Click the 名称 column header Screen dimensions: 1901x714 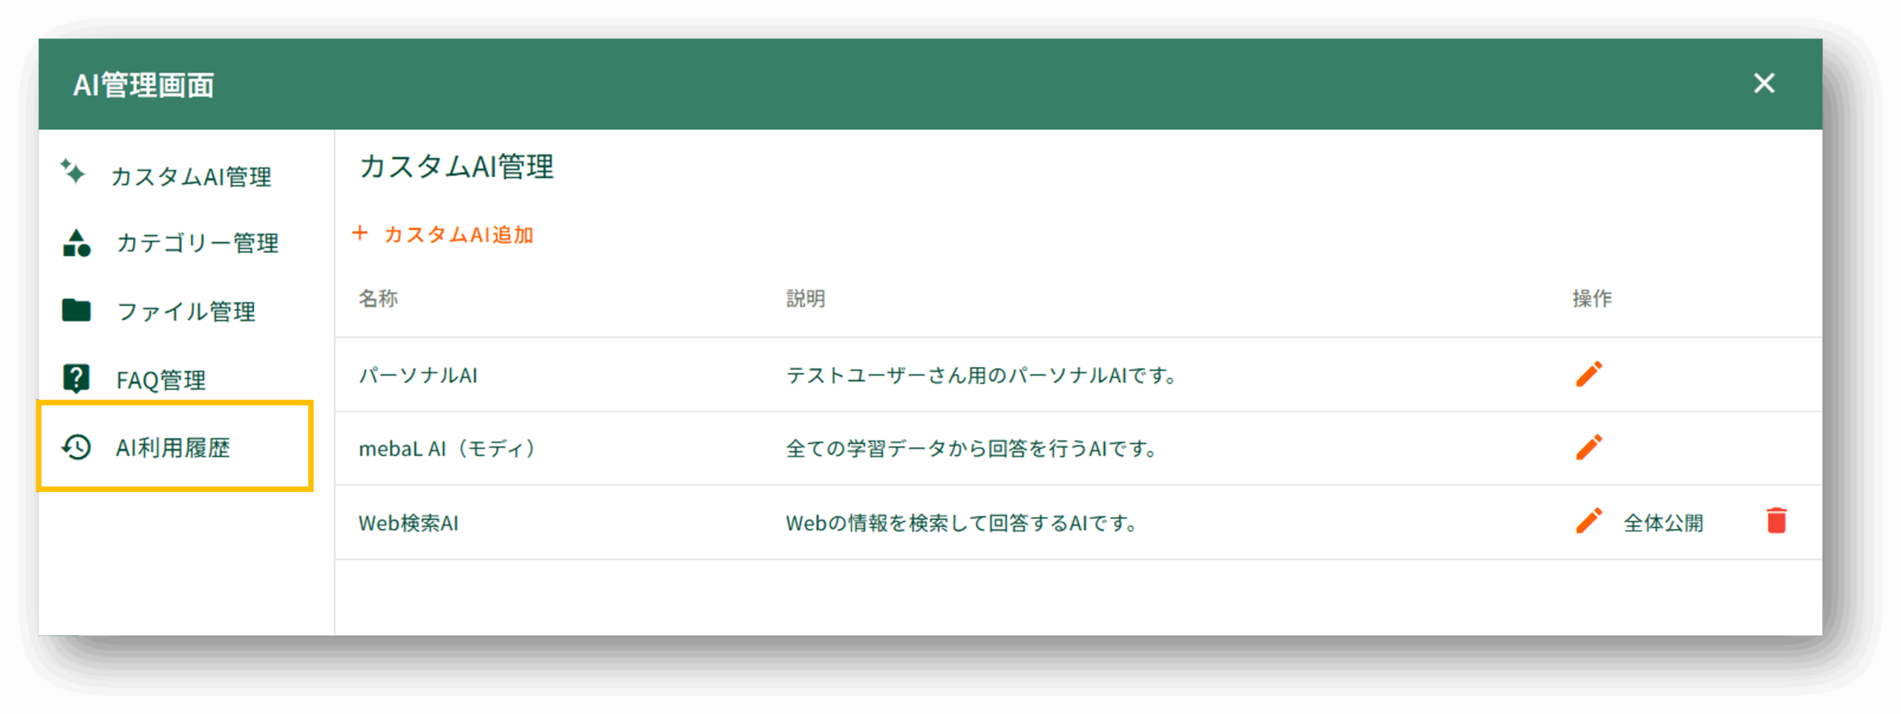(x=379, y=298)
